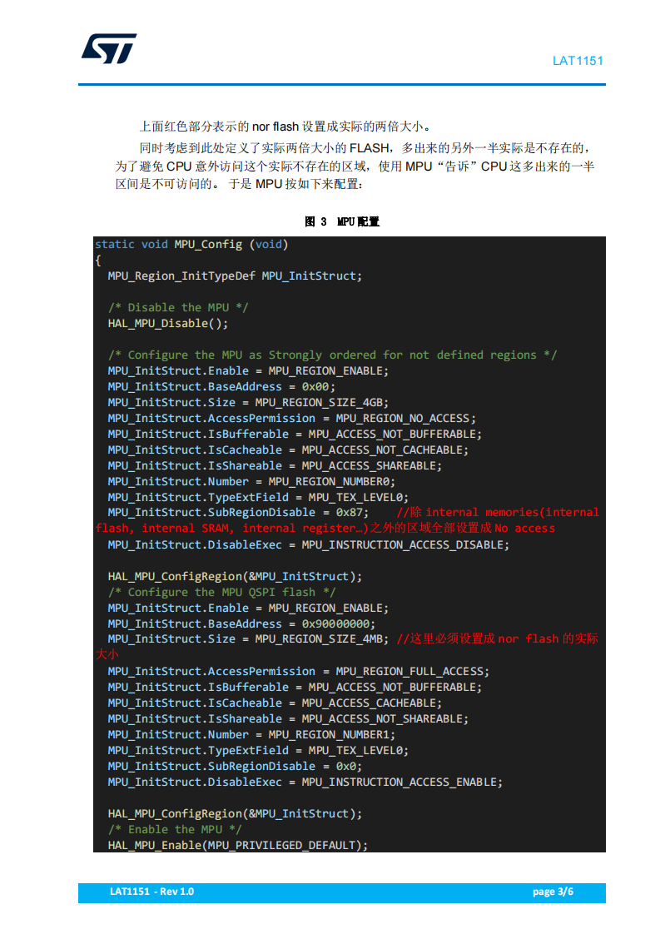Click the 'static void MPU_Config (void)' line
This screenshot has height=934, width=660.
pyautogui.click(x=191, y=244)
